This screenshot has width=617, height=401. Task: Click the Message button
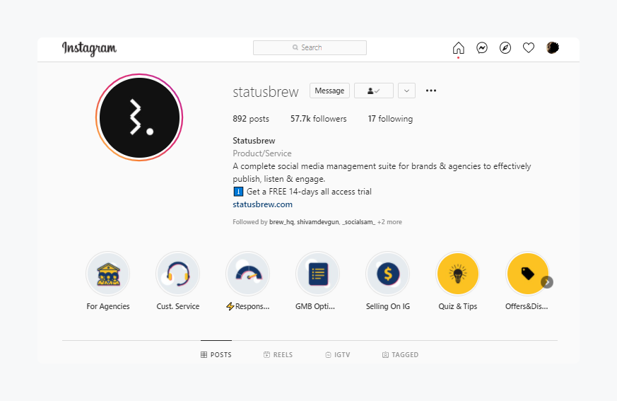point(329,91)
